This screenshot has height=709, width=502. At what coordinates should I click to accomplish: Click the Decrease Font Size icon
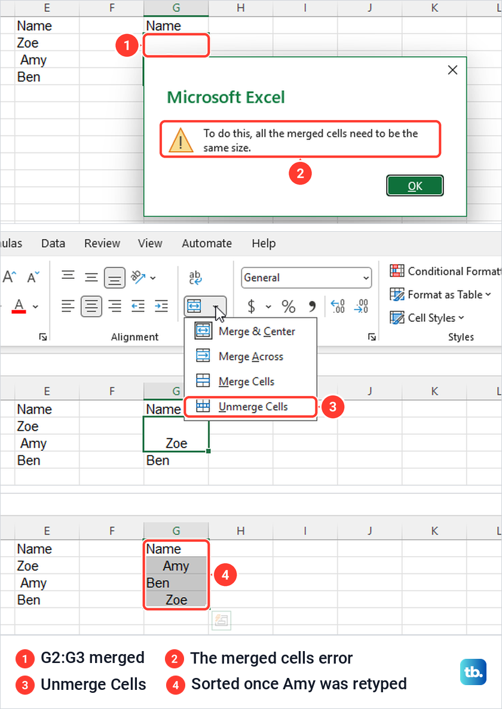pos(33,277)
